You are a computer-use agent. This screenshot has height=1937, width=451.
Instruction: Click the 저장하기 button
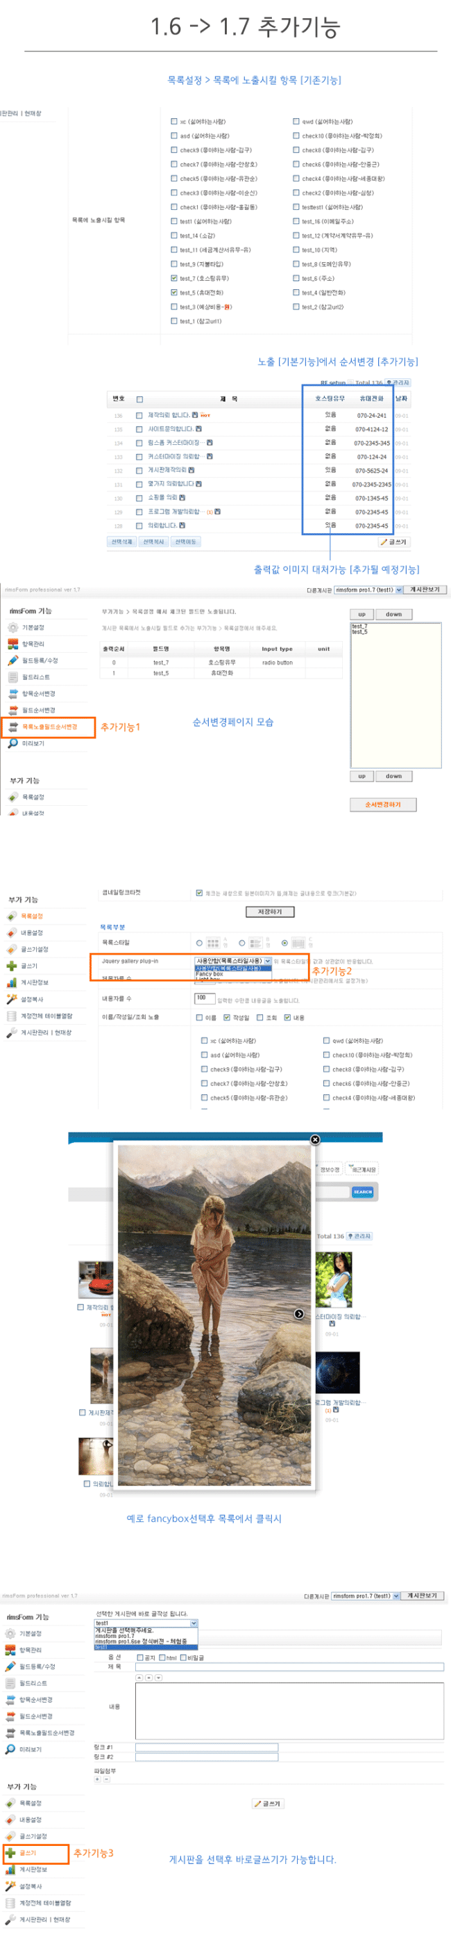pyautogui.click(x=270, y=911)
